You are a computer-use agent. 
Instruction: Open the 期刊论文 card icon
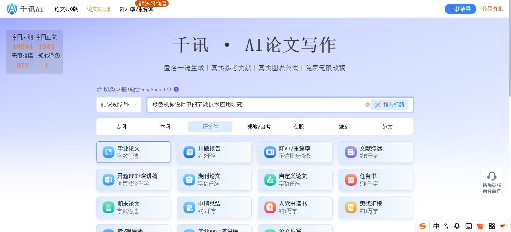pyautogui.click(x=189, y=180)
